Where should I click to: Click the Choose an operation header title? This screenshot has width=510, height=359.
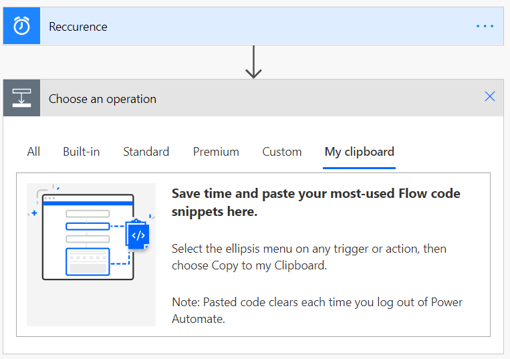(x=102, y=99)
